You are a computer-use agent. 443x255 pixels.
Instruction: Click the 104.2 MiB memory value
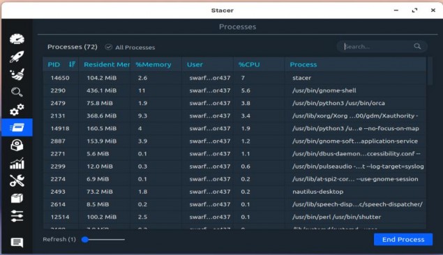(101, 78)
